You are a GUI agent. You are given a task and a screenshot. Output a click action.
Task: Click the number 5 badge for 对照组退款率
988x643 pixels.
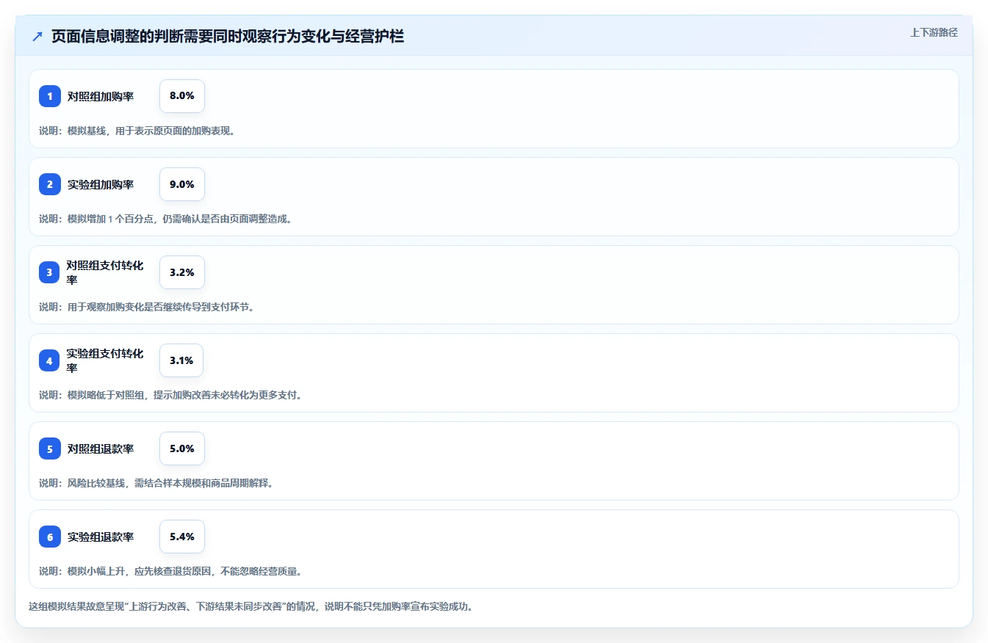(x=50, y=448)
